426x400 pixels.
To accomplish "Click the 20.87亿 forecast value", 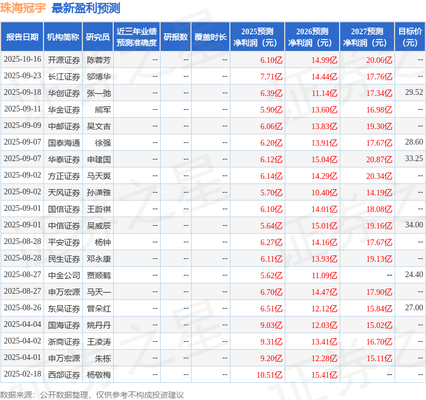I will pyautogui.click(x=379, y=159).
